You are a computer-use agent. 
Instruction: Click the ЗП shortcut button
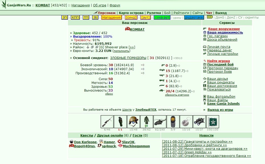65,17
